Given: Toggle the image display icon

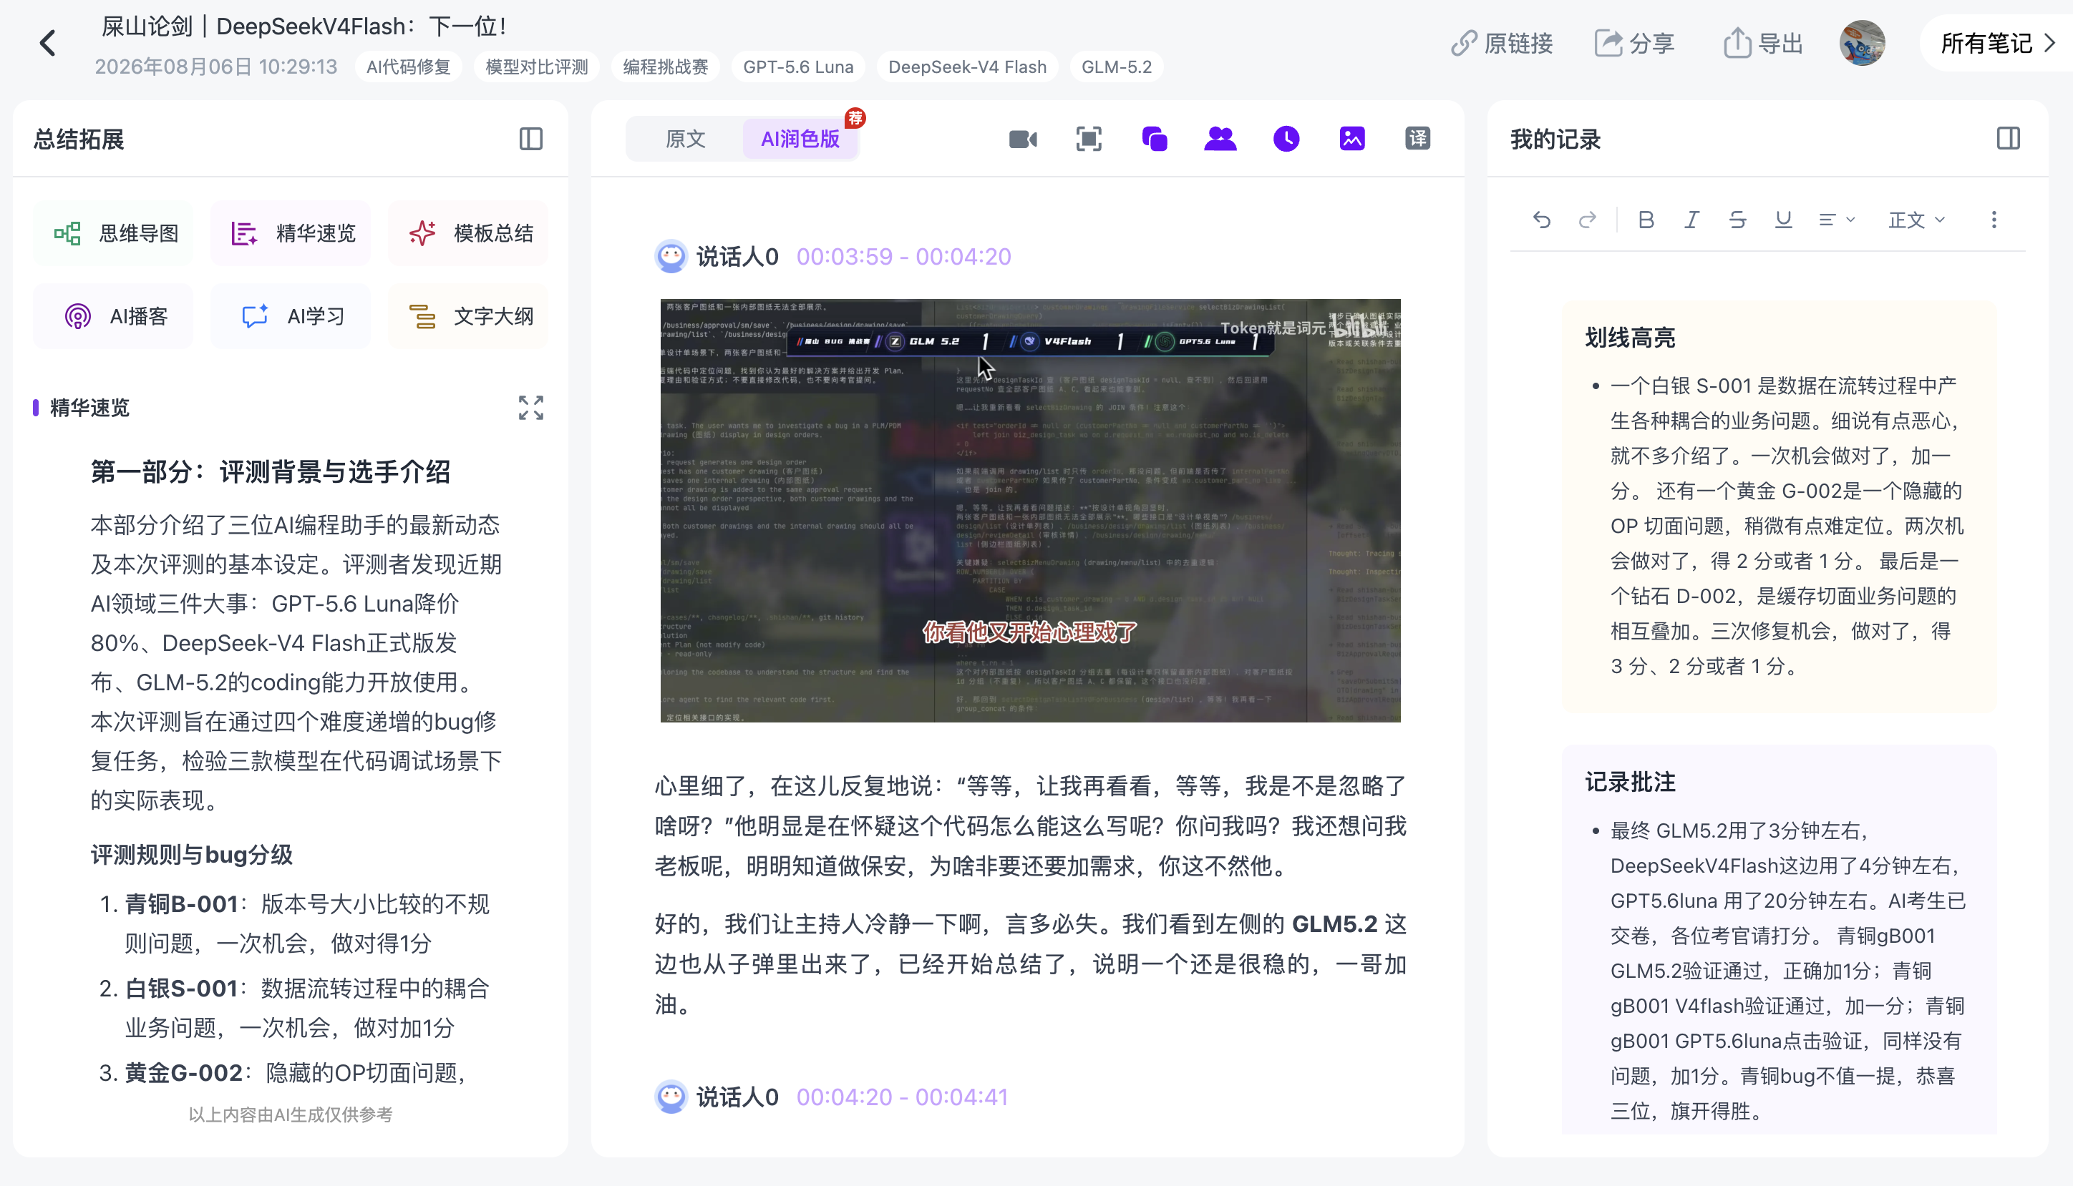Looking at the screenshot, I should [x=1352, y=139].
